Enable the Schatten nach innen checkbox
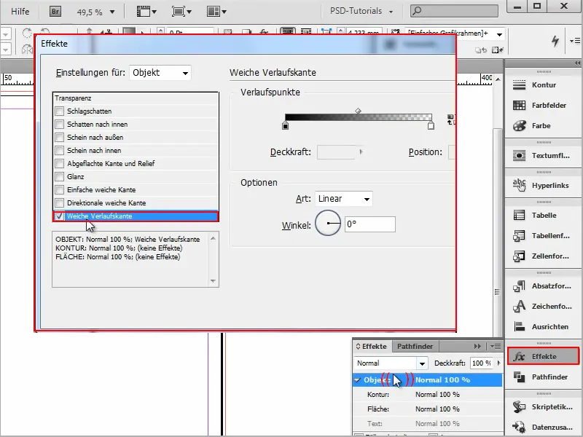This screenshot has width=583, height=437. tap(59, 124)
